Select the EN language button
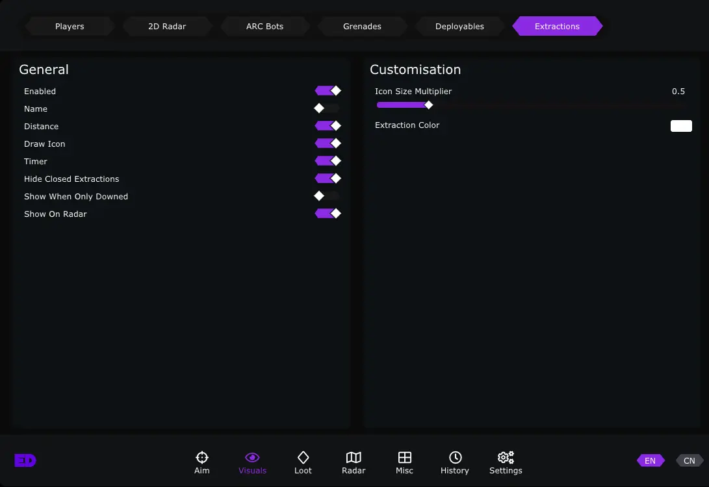The width and height of the screenshot is (709, 487). [650, 461]
